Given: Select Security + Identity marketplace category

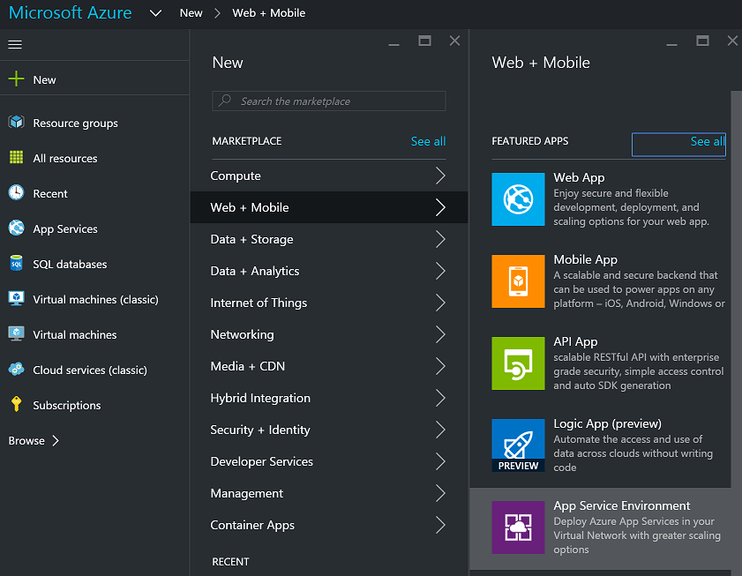Looking at the screenshot, I should [260, 430].
